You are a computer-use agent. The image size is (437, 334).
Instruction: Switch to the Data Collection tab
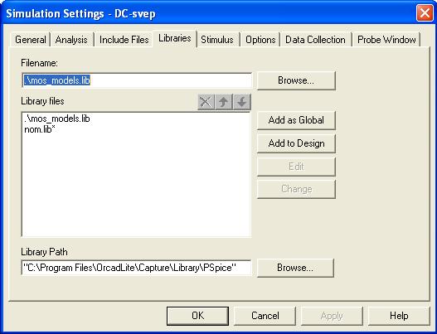[315, 40]
